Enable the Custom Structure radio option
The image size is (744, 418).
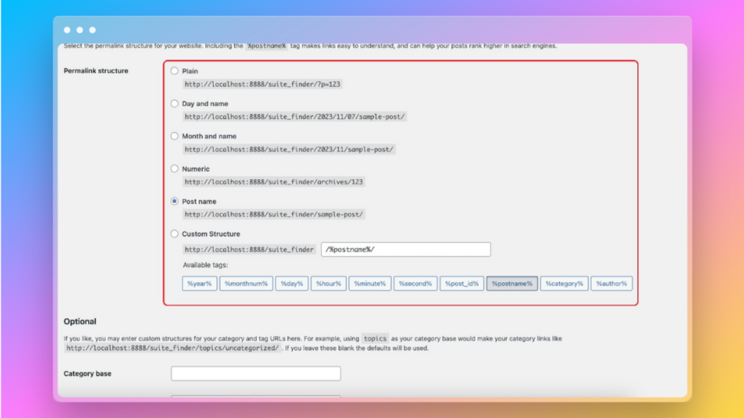pos(174,234)
